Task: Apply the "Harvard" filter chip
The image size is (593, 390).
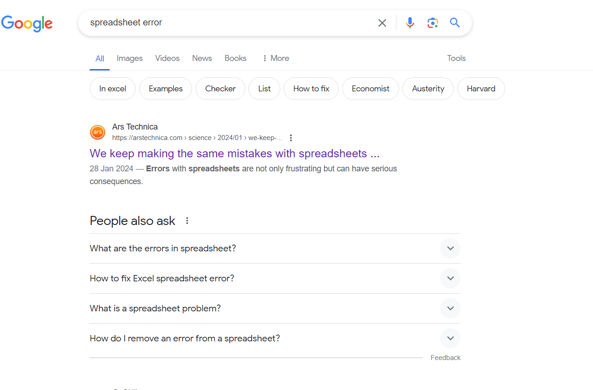Action: pos(481,89)
